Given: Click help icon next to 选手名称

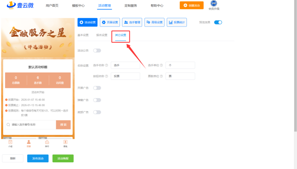Looking at the screenshot, I should click(107, 65).
